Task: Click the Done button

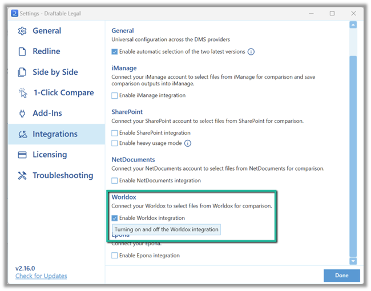Action: click(342, 276)
